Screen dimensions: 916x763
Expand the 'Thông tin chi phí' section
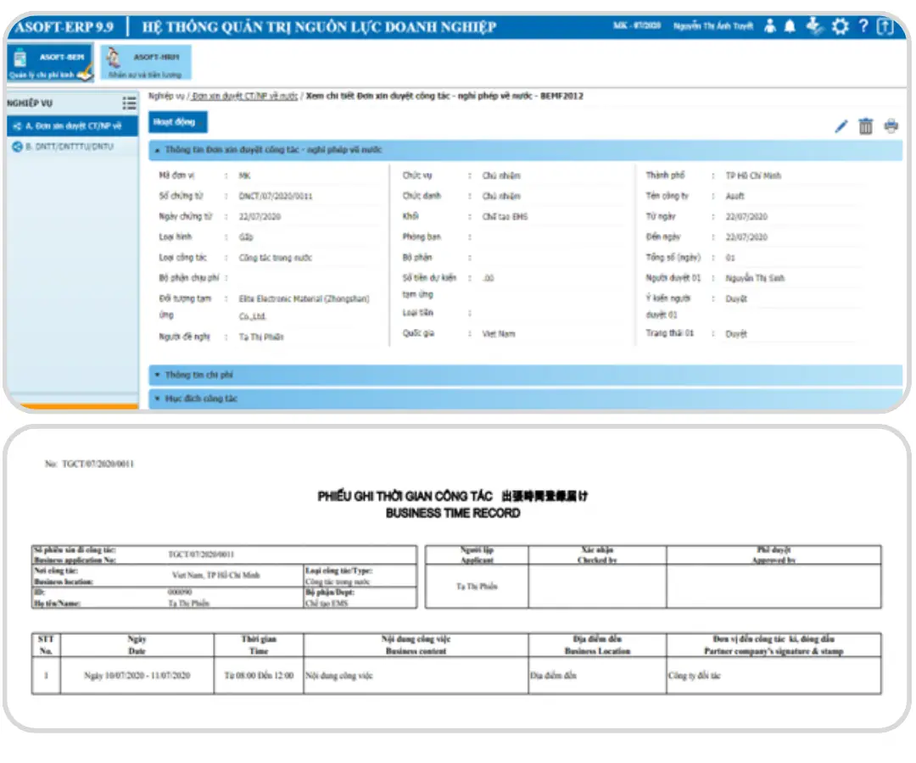point(199,375)
